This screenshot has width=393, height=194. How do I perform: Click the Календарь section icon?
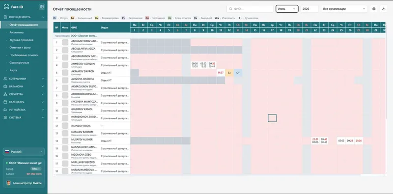pos(5,102)
